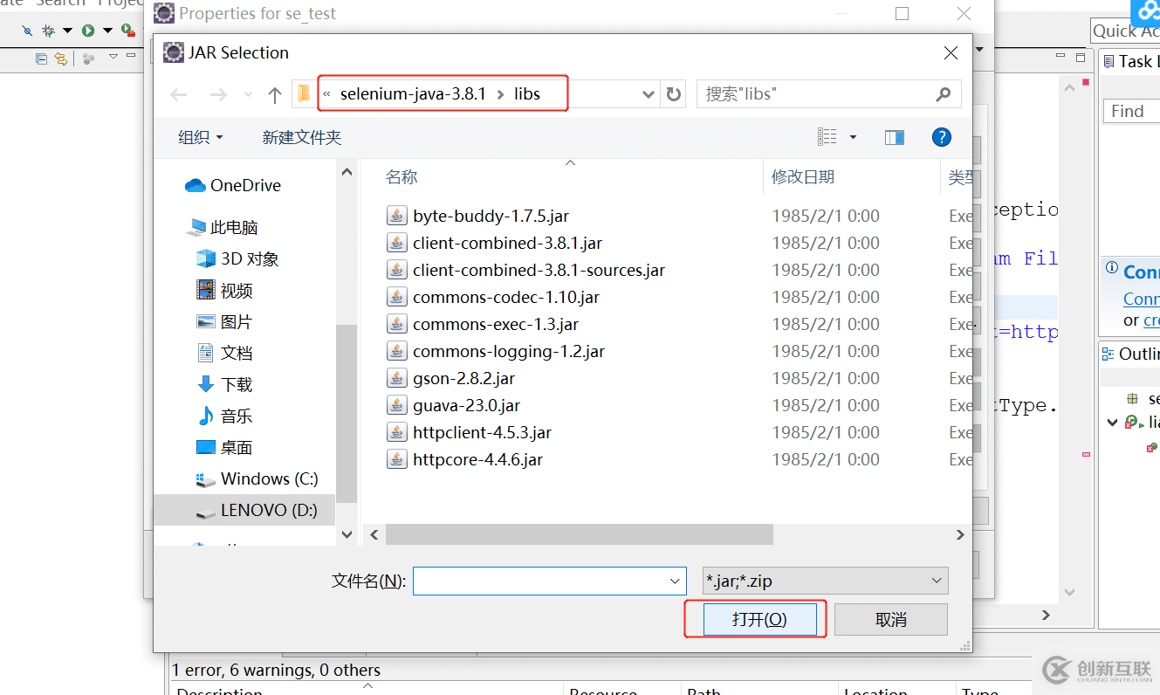Select httpcore-4.4.6.jar file
The width and height of the screenshot is (1160, 695).
click(477, 459)
